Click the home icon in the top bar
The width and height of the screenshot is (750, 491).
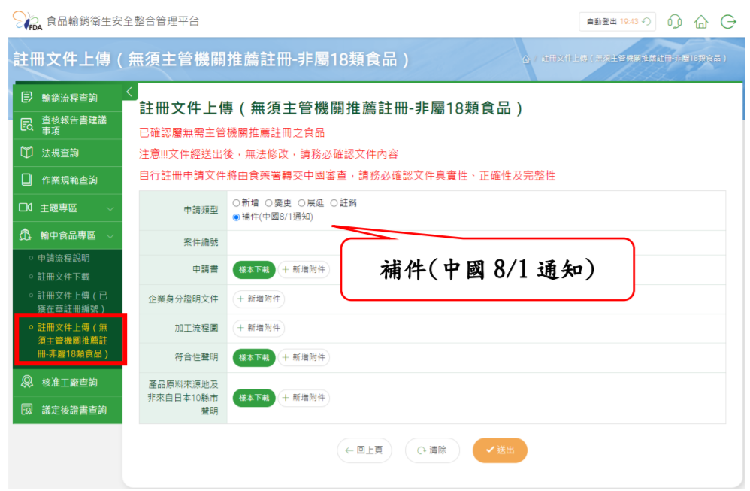click(x=701, y=21)
